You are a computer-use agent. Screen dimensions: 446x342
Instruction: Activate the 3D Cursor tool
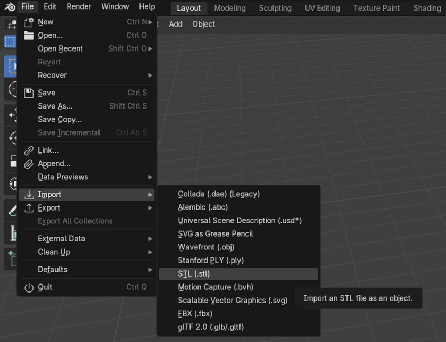[10, 89]
